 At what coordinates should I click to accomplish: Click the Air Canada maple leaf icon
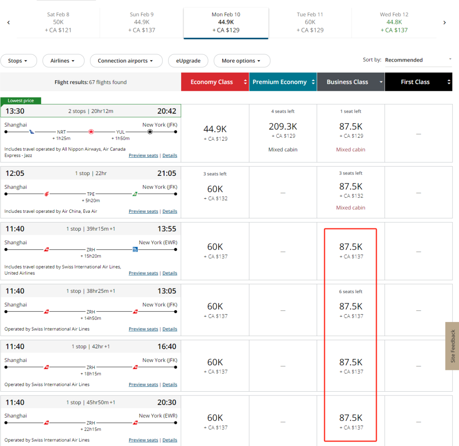coord(91,132)
